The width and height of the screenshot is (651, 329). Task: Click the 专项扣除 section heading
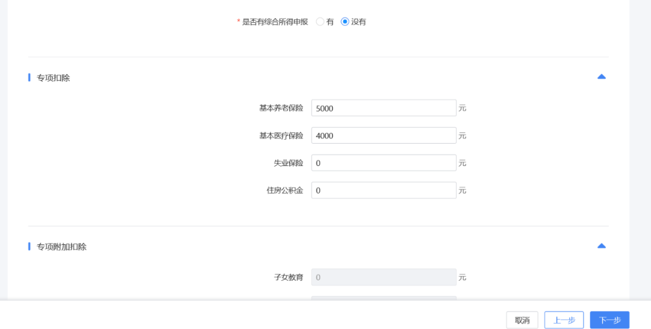point(53,78)
